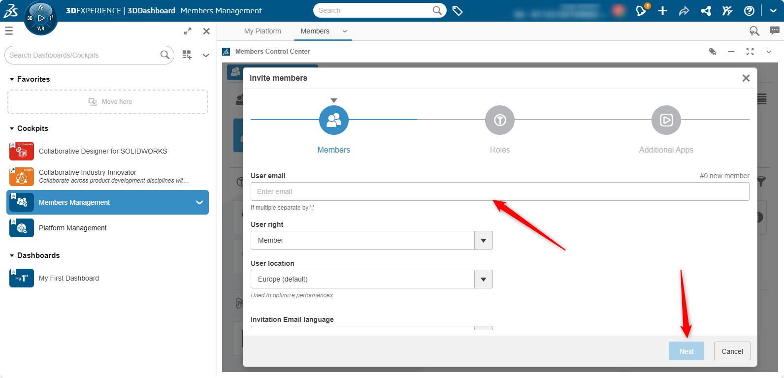Open Collaborative Industry Innovator cockpit
Screen dimensions: 784x378
tap(107, 176)
